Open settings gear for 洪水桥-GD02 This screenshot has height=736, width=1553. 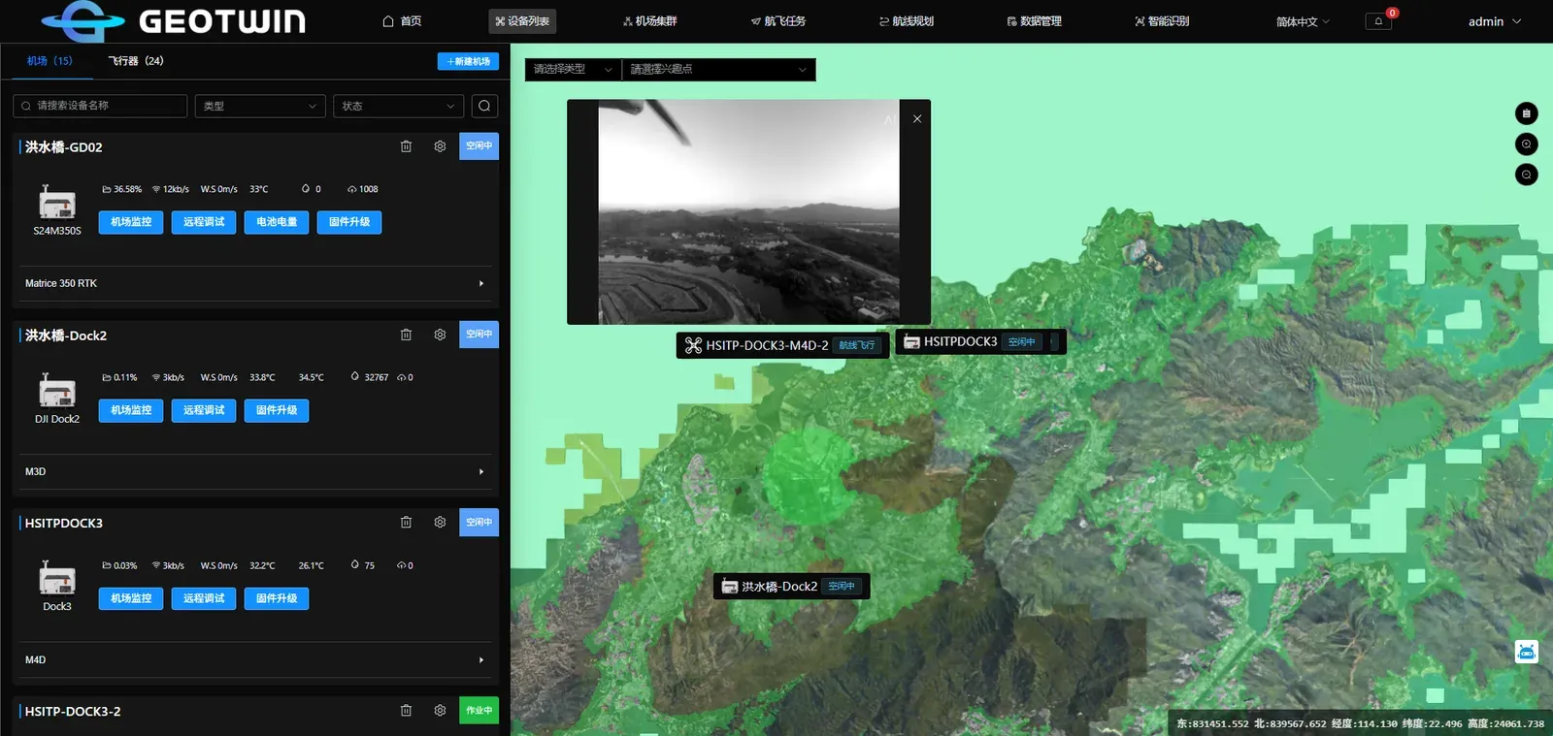pyautogui.click(x=440, y=146)
